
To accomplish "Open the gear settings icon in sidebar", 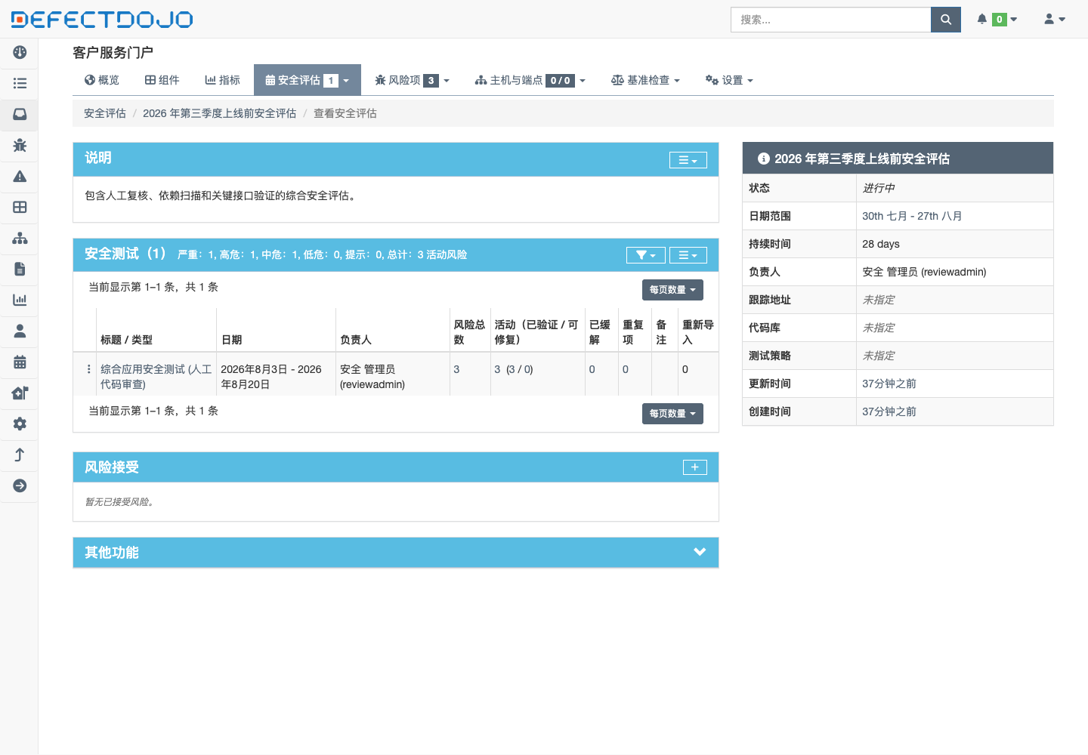I will click(20, 424).
